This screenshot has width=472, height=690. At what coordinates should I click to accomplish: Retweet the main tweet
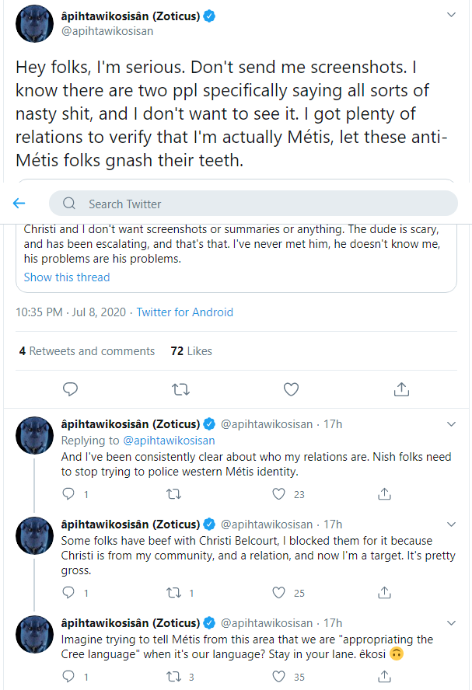point(180,389)
